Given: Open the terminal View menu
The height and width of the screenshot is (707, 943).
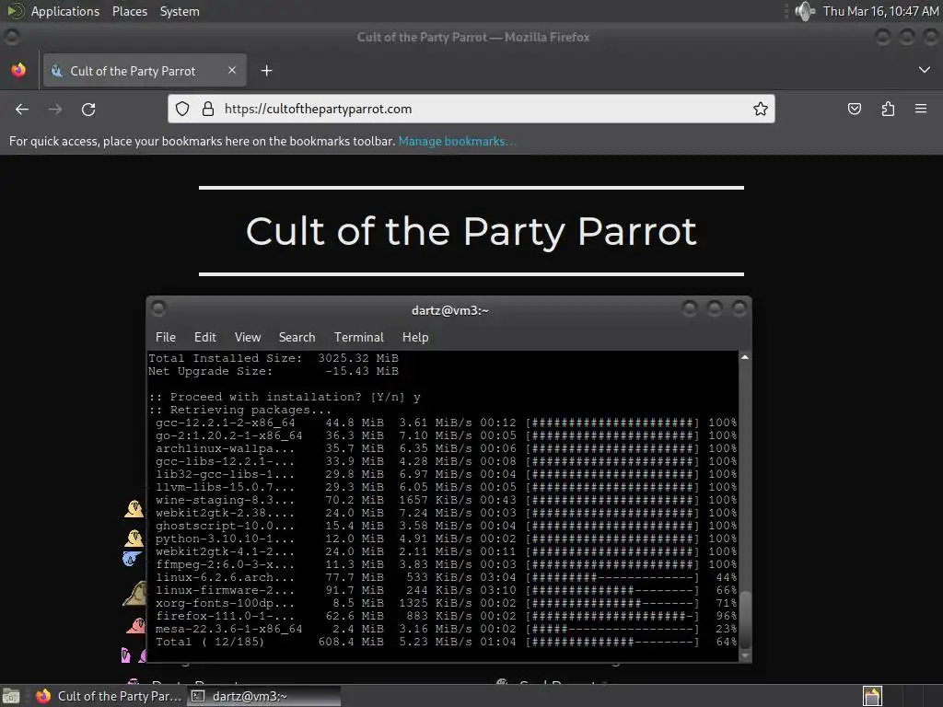Looking at the screenshot, I should coord(248,337).
